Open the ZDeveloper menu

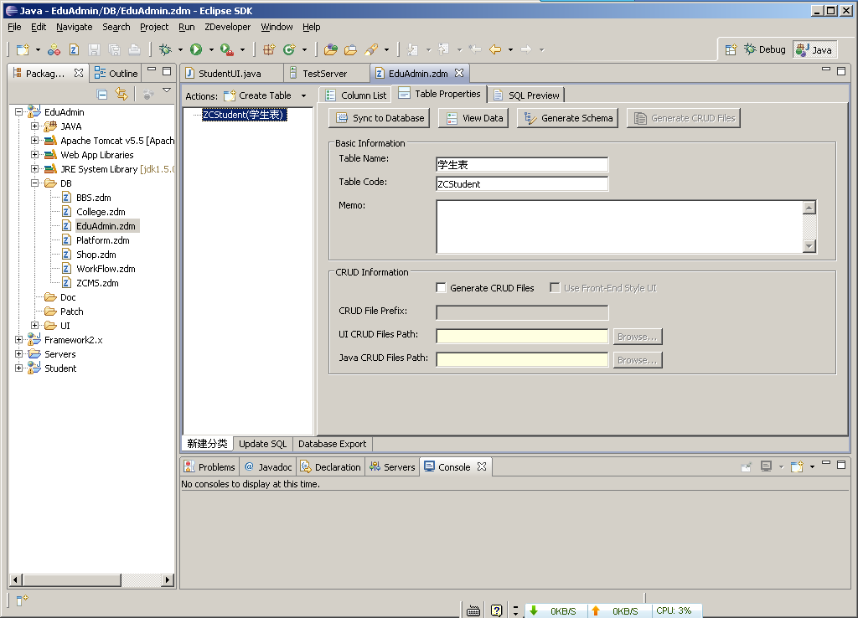227,27
